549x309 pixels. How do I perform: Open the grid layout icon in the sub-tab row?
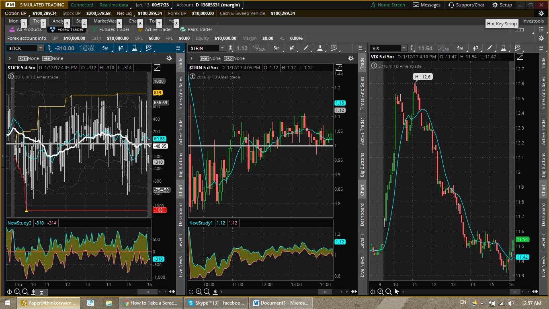[x=519, y=29]
